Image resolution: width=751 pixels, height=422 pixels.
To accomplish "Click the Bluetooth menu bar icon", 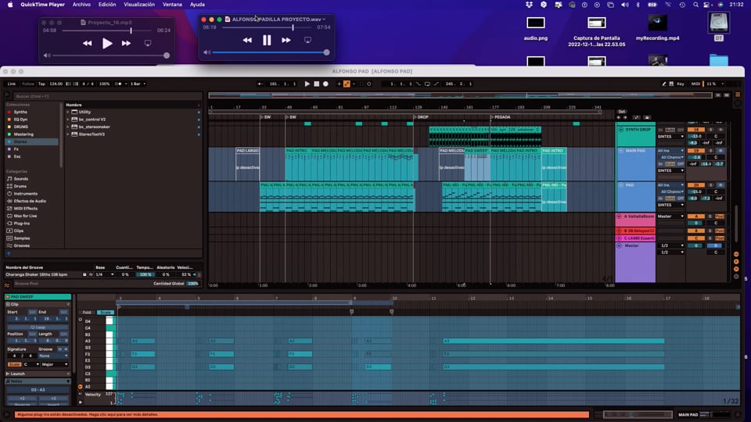I will tap(638, 5).
